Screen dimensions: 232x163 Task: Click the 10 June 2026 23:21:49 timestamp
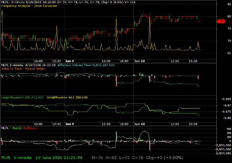click(59, 158)
